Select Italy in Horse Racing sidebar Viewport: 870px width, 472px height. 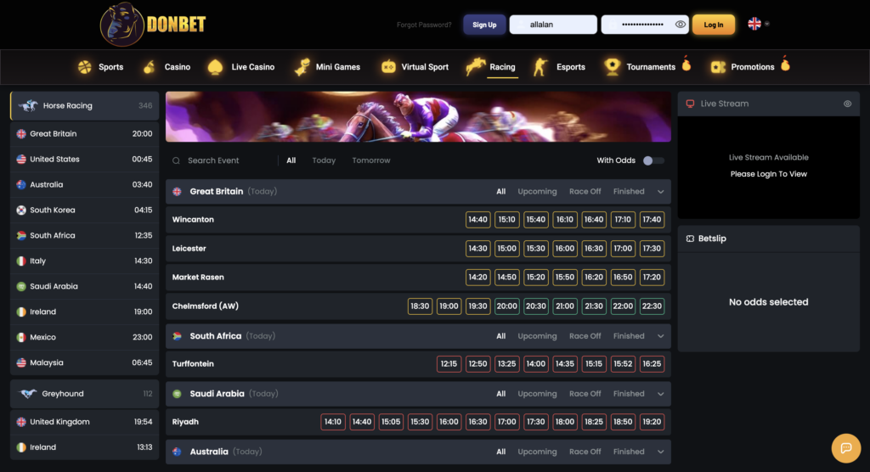click(x=84, y=261)
